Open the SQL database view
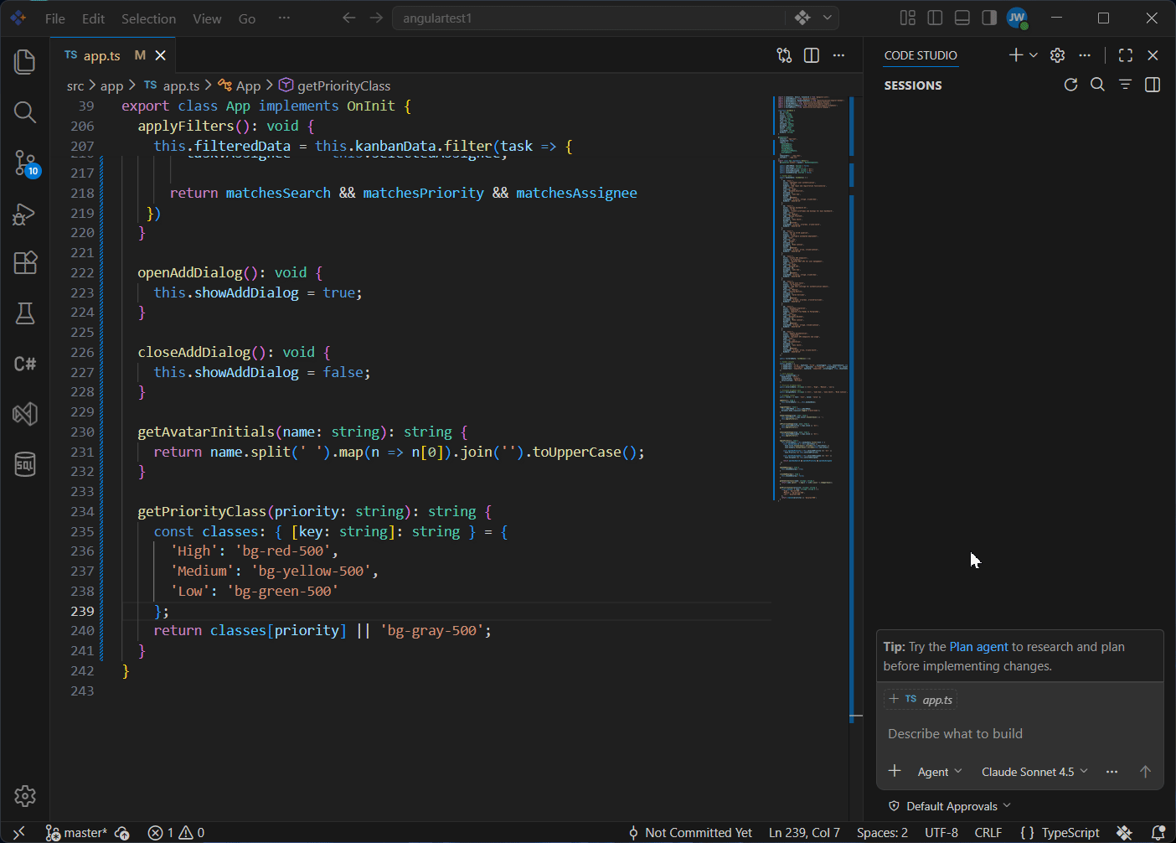This screenshot has width=1176, height=843. pyautogui.click(x=25, y=463)
